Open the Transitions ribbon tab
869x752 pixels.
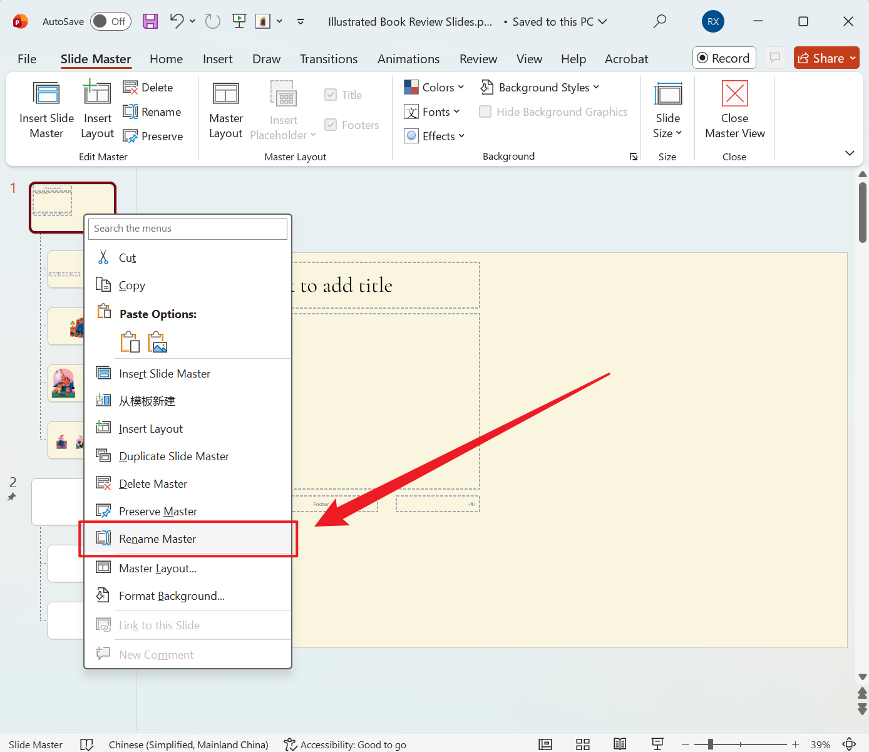[328, 59]
